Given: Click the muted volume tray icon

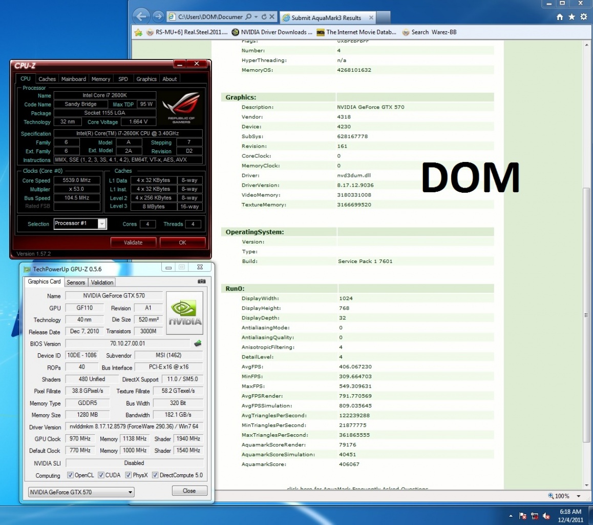Looking at the screenshot, I should point(546,516).
